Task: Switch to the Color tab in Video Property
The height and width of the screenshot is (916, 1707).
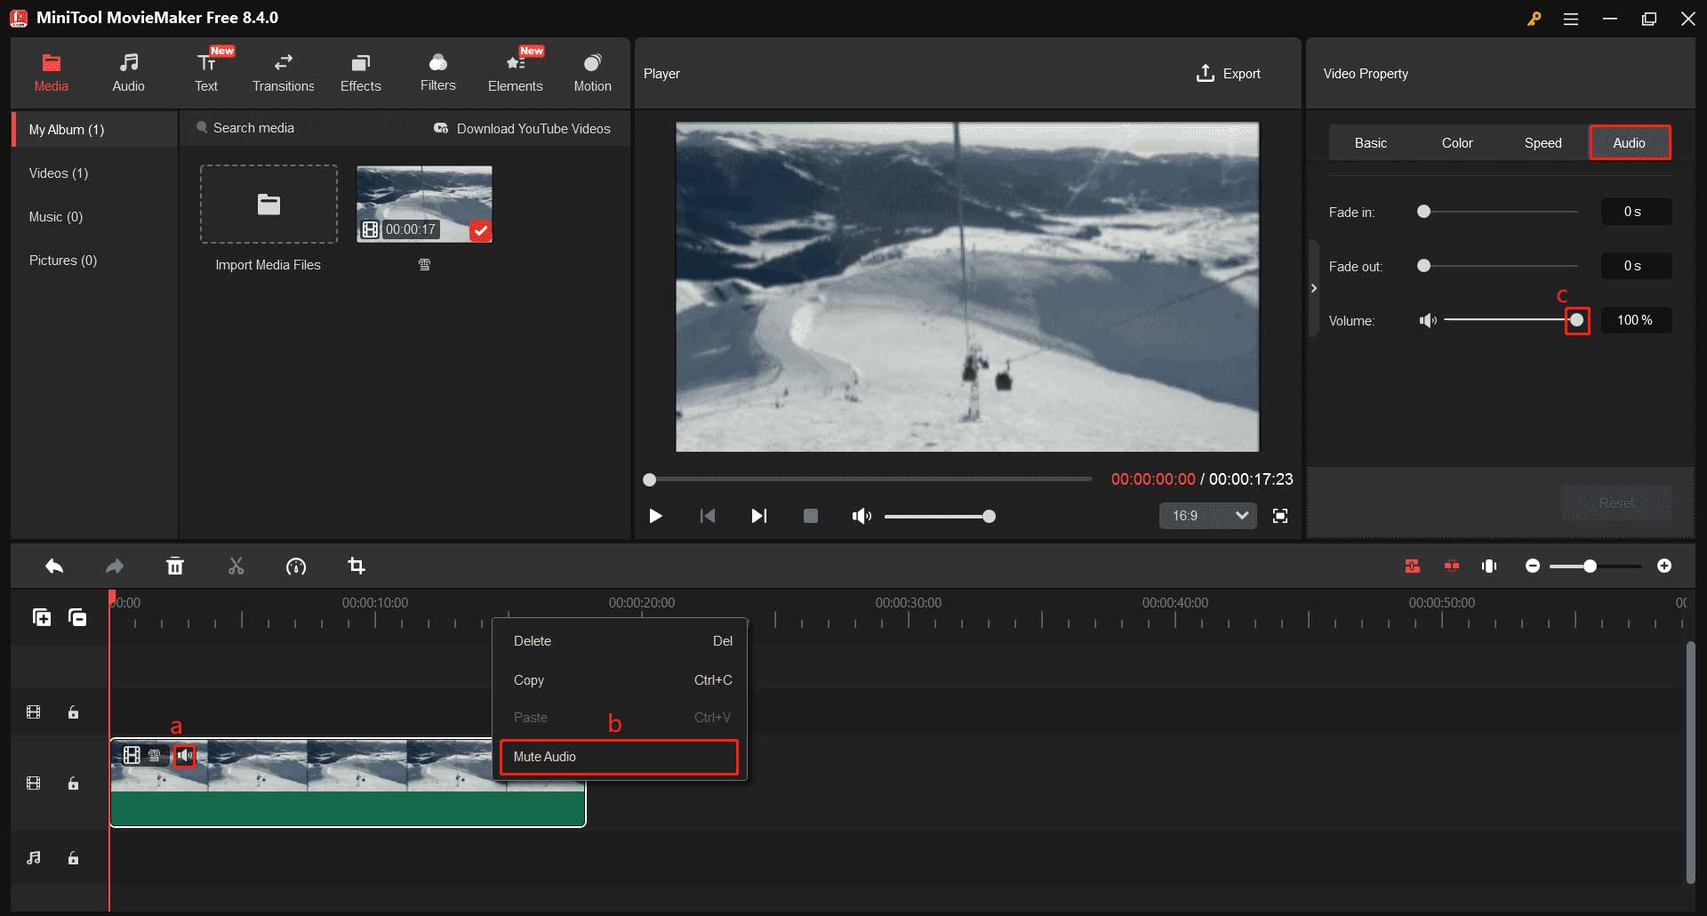Action: 1456,141
